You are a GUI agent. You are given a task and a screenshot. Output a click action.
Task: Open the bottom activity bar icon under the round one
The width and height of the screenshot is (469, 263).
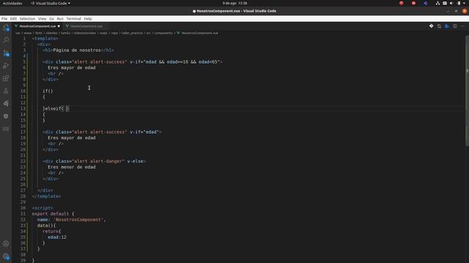[6, 129]
